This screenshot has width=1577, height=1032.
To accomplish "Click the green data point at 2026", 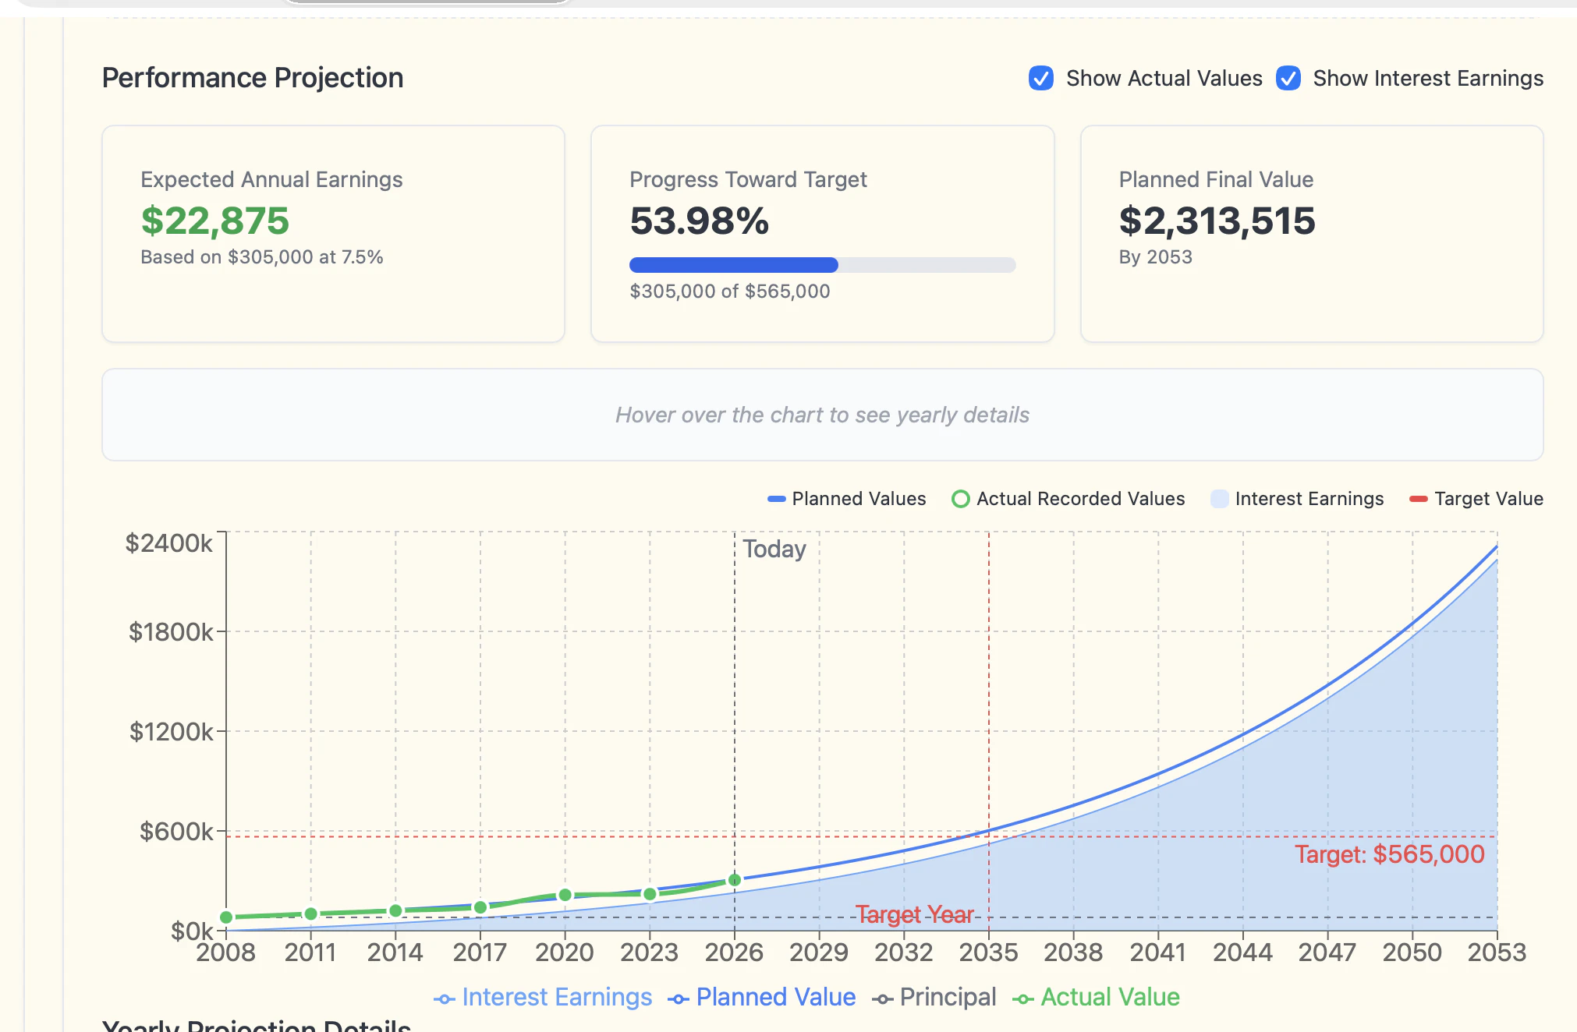I will click(735, 880).
